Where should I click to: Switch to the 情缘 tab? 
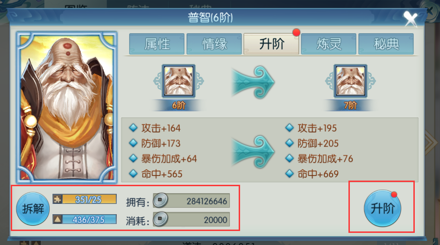point(214,44)
